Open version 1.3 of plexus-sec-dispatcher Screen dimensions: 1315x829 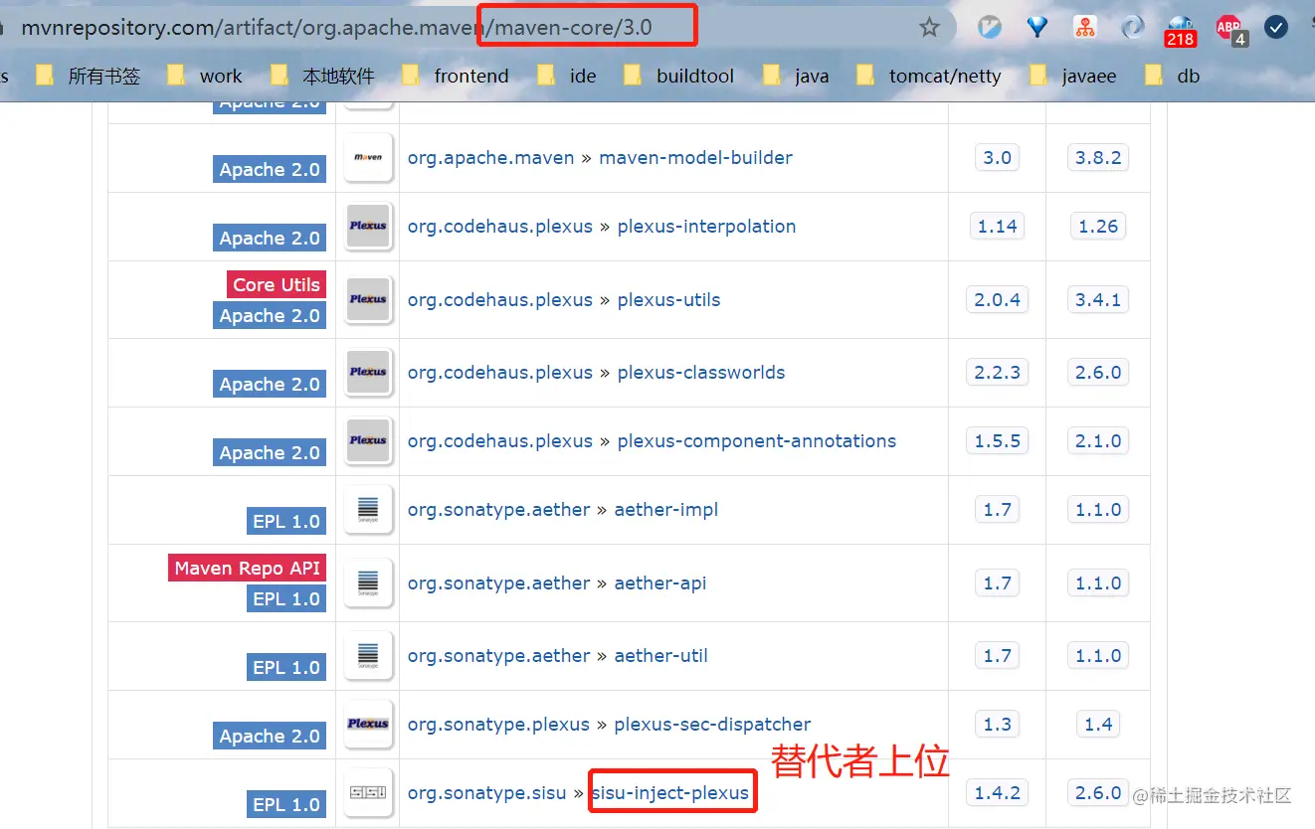[x=997, y=724]
